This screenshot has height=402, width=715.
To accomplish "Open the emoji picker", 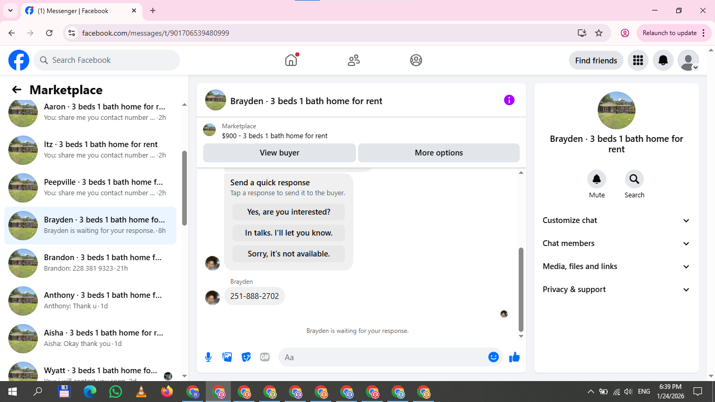I will tap(494, 357).
